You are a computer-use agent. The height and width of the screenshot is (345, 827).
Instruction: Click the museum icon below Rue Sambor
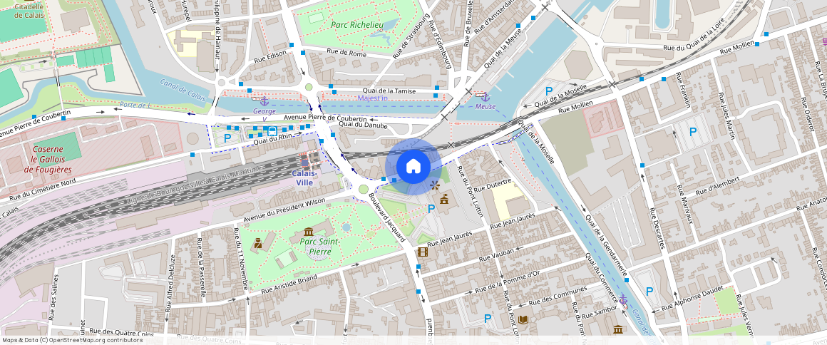pos(618,329)
